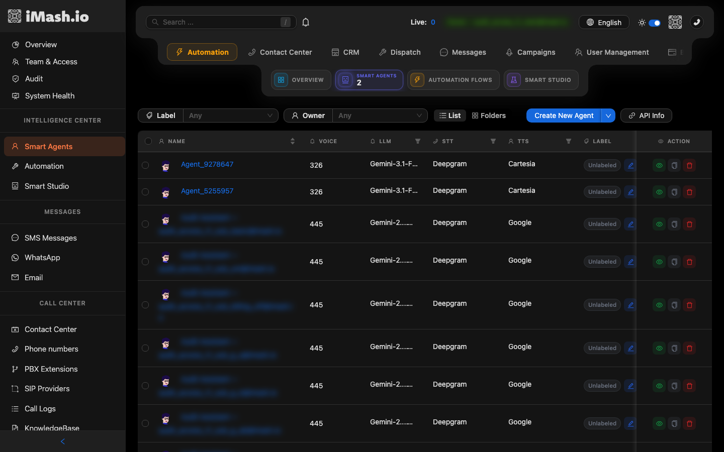Select the Automation Flows sub-tab
The image size is (724, 452).
point(454,80)
